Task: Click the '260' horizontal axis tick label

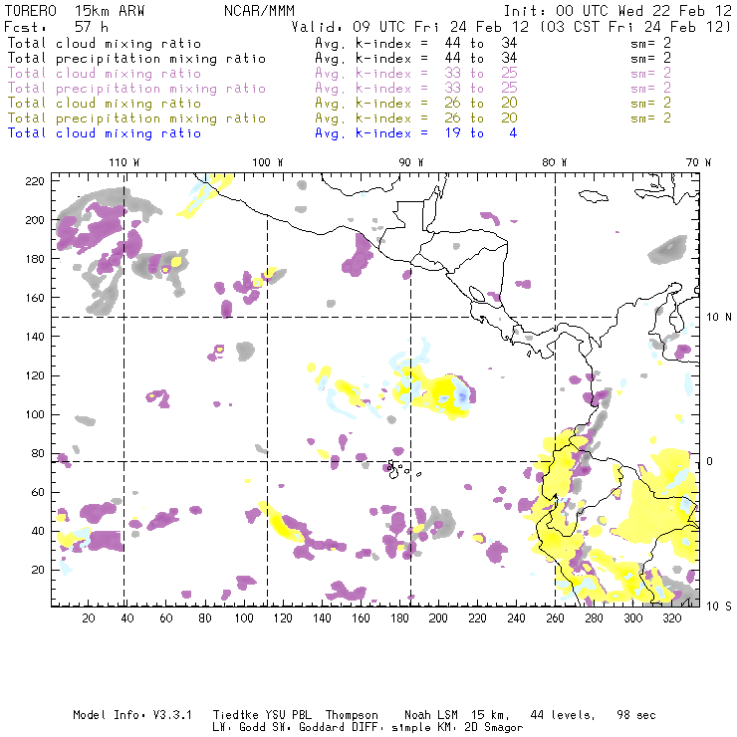Action: pos(555,618)
